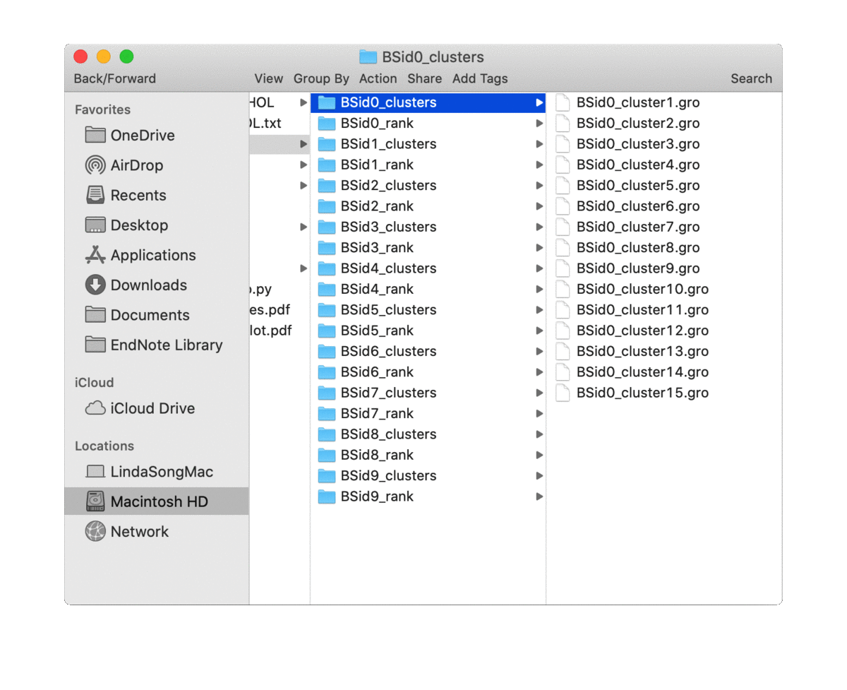Select file BSid0_cluster11.gro
847x690 pixels.
coord(642,310)
